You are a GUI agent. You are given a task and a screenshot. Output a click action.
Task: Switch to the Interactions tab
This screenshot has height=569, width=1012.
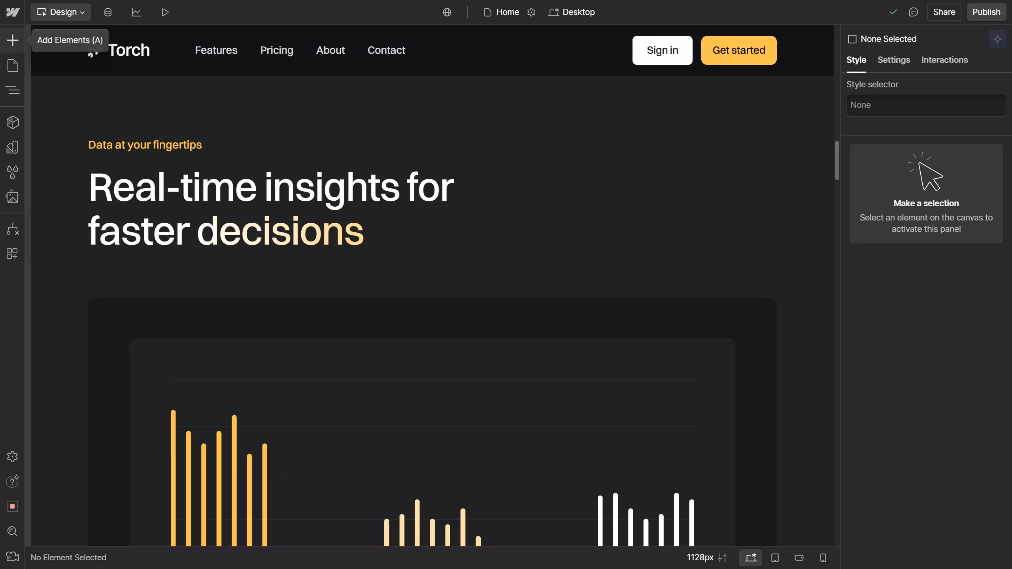click(944, 60)
